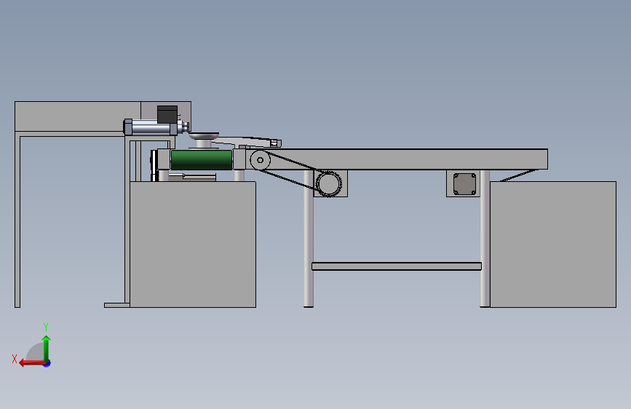
Task: Select the toothed sprocket wheel under conveyor
Action: click(x=329, y=184)
